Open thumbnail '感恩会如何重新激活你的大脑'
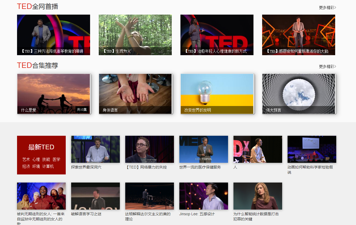The image size is (356, 225). point(299,35)
